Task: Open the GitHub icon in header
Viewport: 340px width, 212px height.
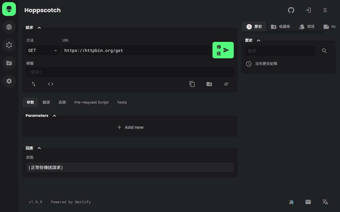Action: (x=291, y=10)
